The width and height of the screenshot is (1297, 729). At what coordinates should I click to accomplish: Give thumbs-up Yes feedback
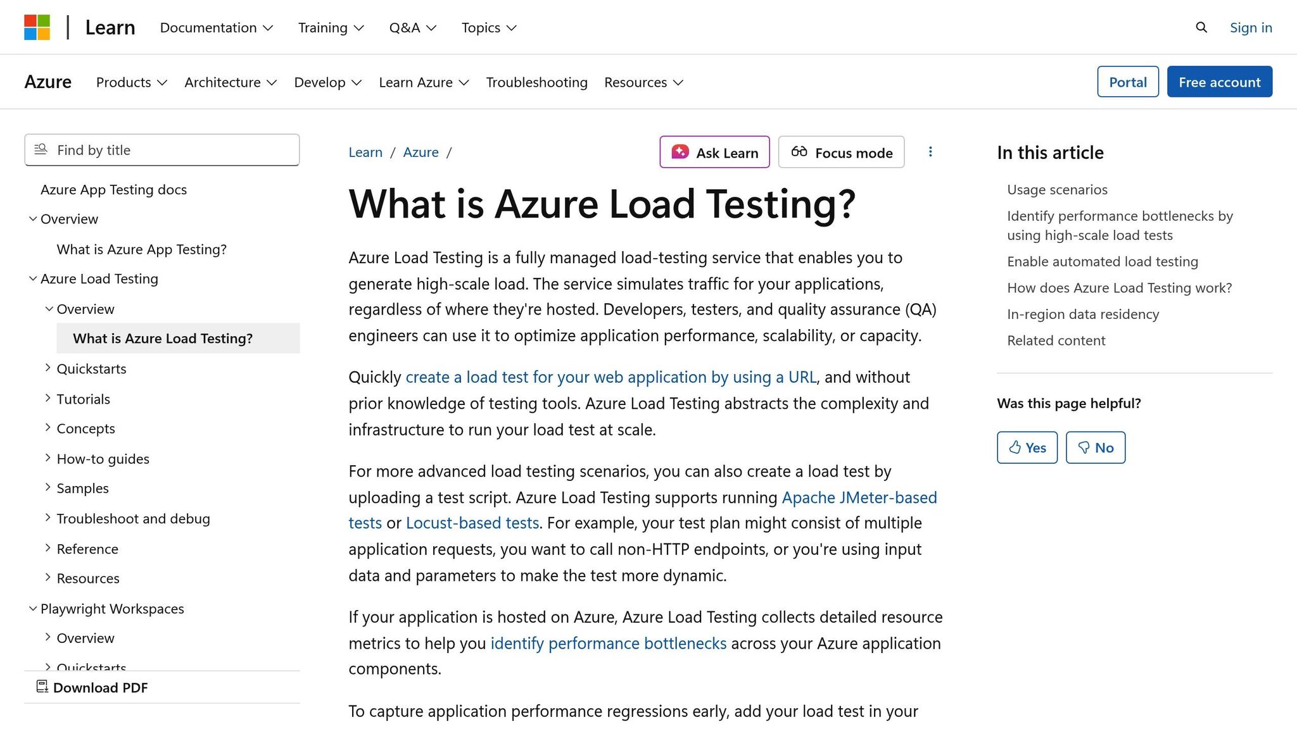coord(1027,447)
